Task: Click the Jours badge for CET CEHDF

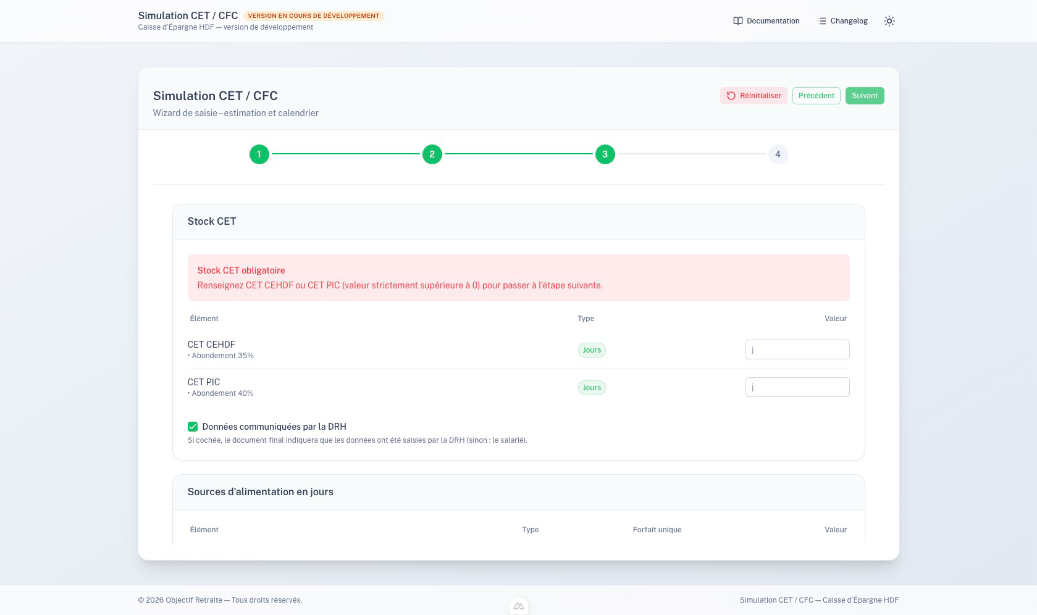Action: pos(592,350)
